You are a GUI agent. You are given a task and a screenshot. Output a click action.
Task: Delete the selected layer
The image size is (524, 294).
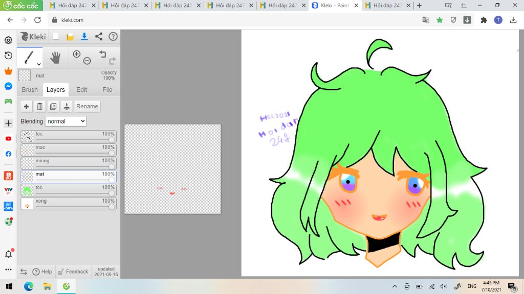pyautogui.click(x=40, y=106)
